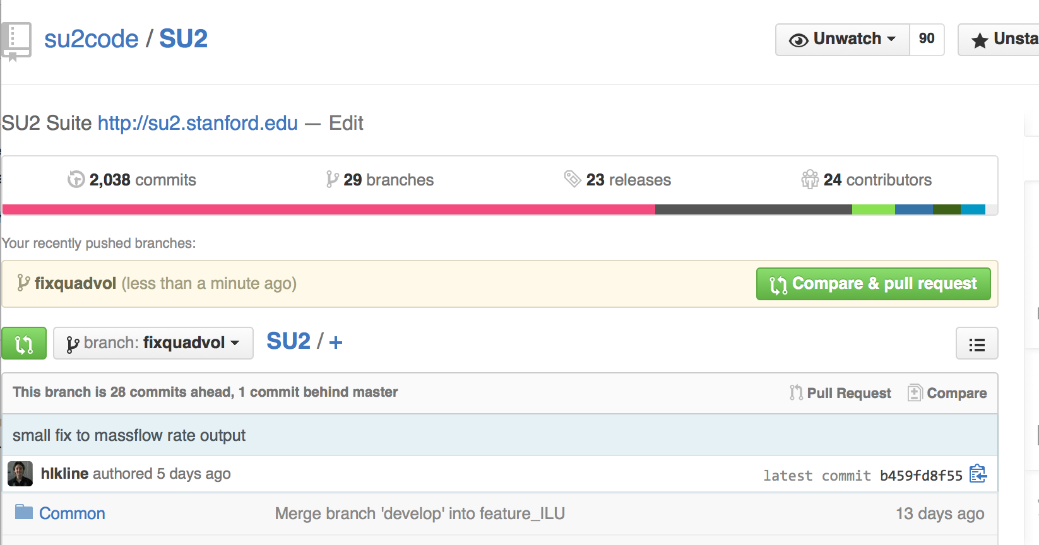Click the Compare file icon link

coord(947,393)
